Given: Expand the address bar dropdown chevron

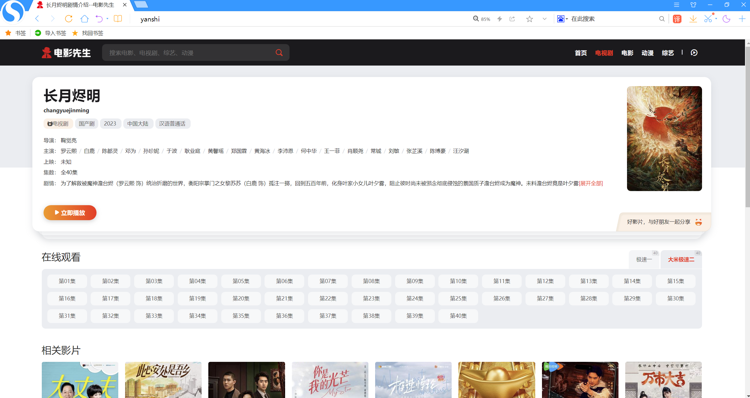Looking at the screenshot, I should click(544, 19).
